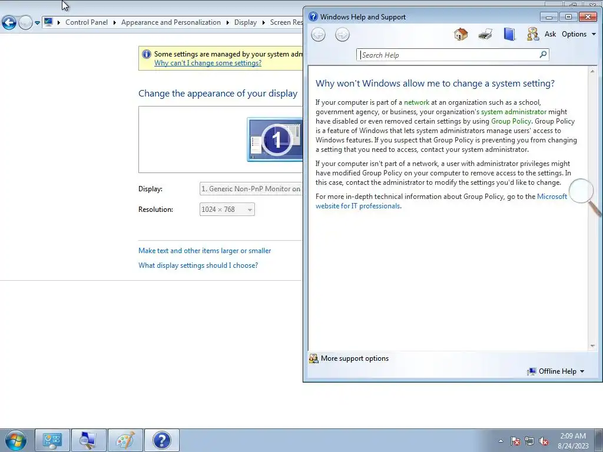Click the info icon in yellow banner
Screen dimensions: 603x452
(x=146, y=54)
